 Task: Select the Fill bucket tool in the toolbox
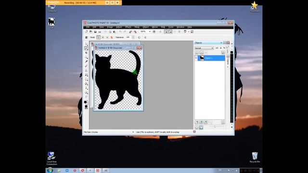coord(86,84)
